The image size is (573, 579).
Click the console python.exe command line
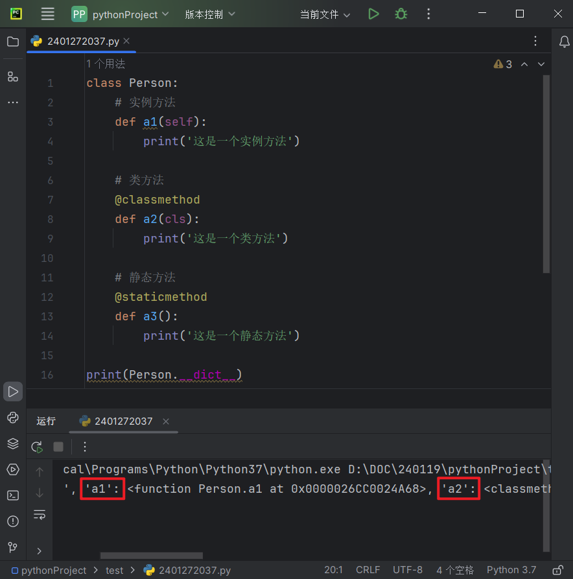pos(307,469)
